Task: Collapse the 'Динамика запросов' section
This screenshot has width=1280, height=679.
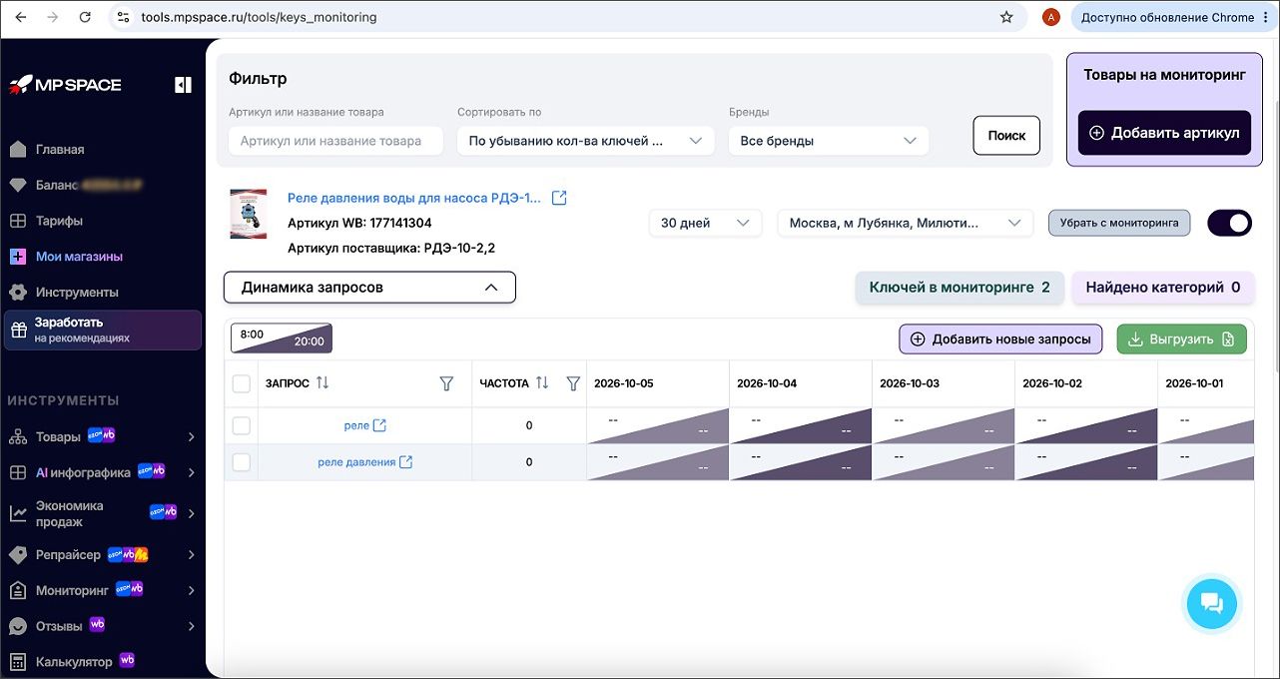Action: click(x=369, y=288)
